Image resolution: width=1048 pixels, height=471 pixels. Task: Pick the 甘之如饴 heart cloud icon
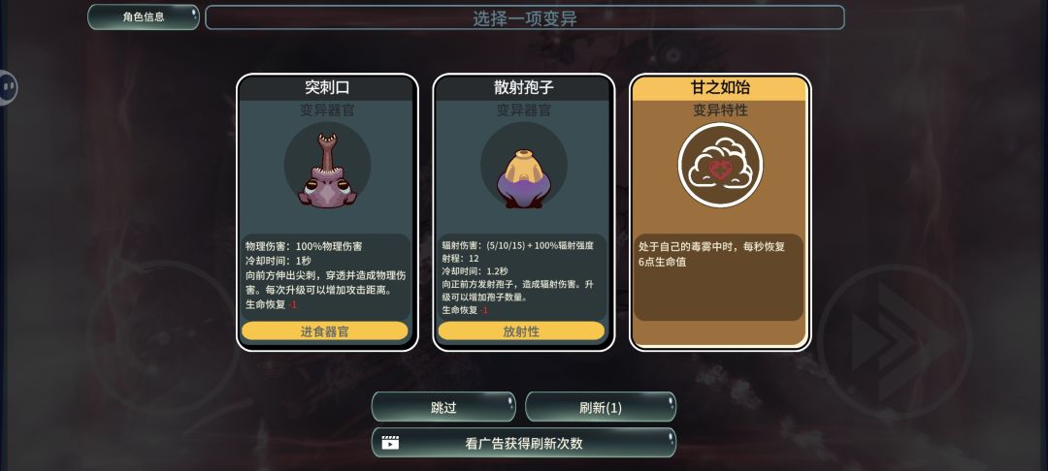(720, 166)
